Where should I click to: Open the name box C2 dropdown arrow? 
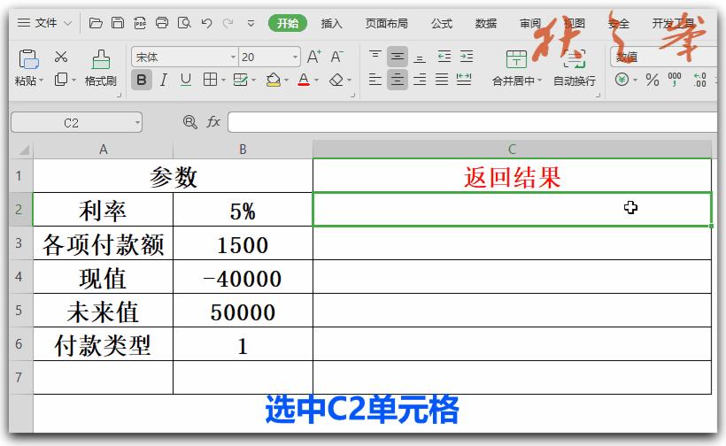tap(137, 123)
